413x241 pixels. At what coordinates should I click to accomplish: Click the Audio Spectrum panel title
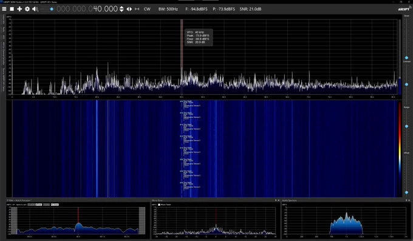[290, 200]
